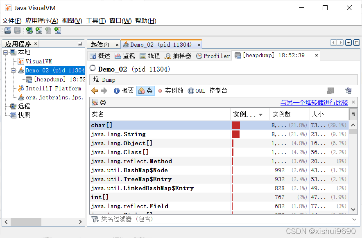Open the table column chooser icon
The height and width of the screenshot is (238, 362).
pyautogui.click(x=353, y=114)
